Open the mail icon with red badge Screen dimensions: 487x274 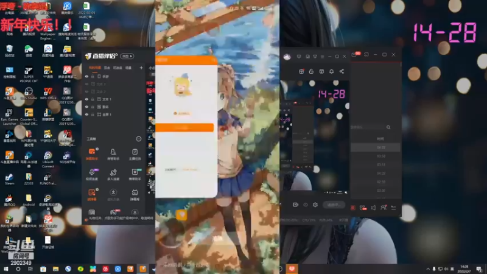356,55
